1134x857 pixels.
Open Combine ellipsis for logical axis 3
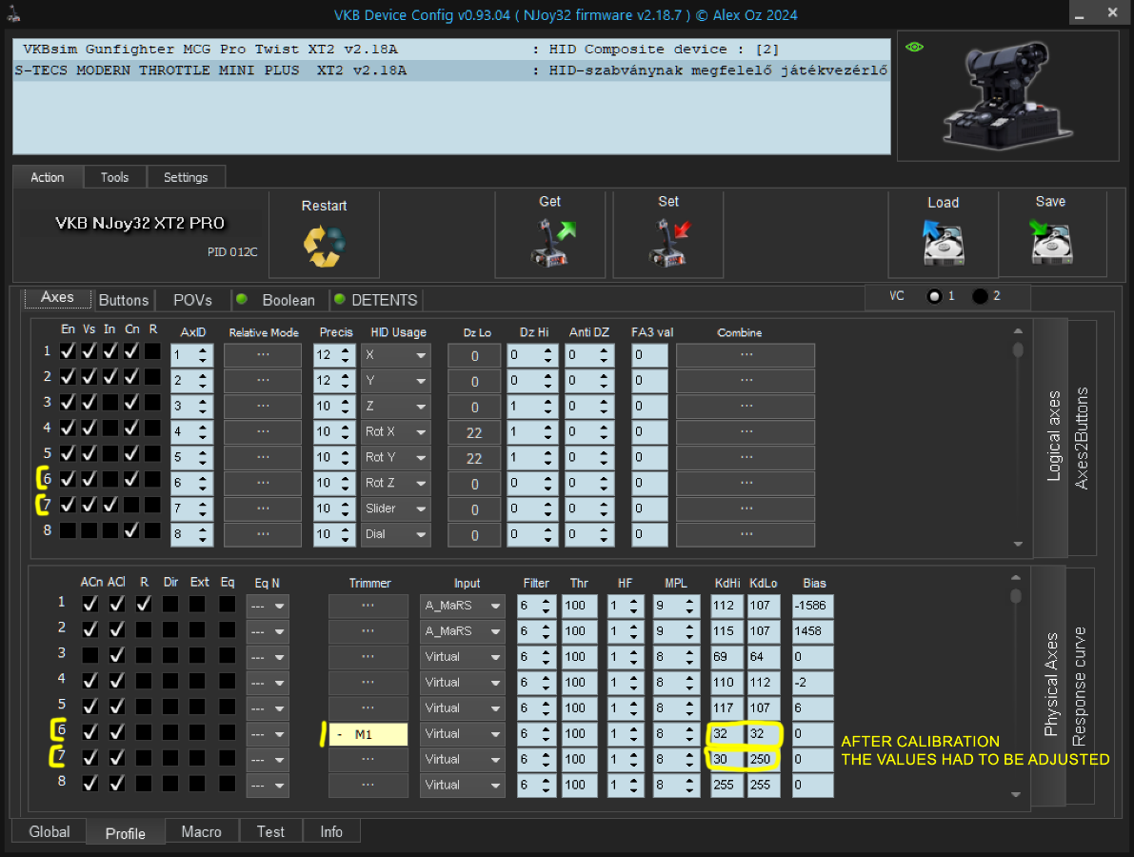746,407
